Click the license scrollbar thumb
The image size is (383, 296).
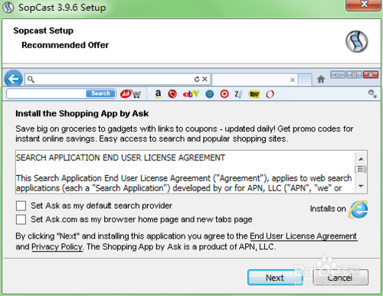(361, 169)
